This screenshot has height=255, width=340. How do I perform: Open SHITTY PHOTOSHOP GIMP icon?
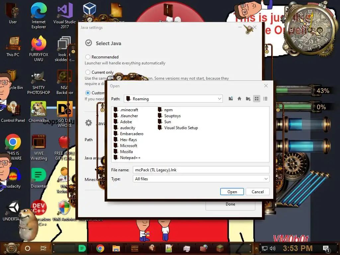39,83
